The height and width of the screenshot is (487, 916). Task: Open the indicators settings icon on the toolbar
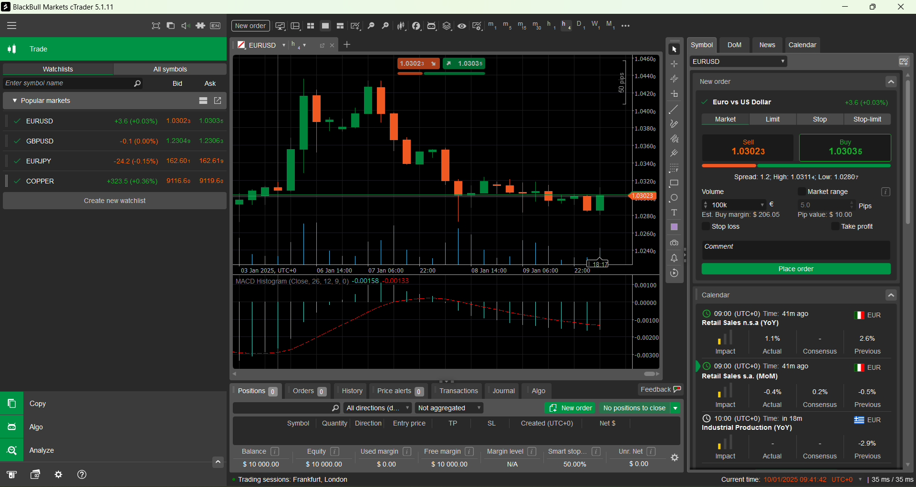[477, 26]
